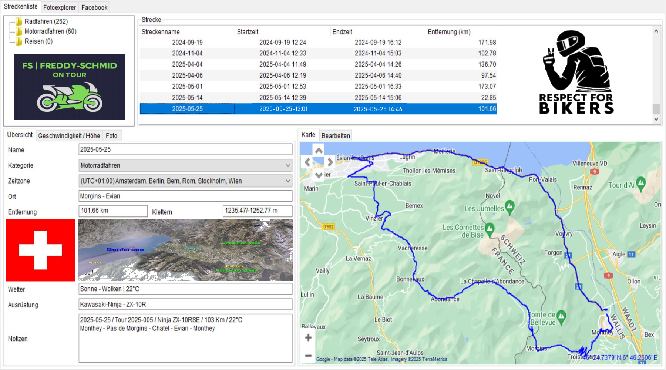Viewport: 666px width, 370px height.
Task: Open the Radfahren folder
Action: click(x=46, y=21)
